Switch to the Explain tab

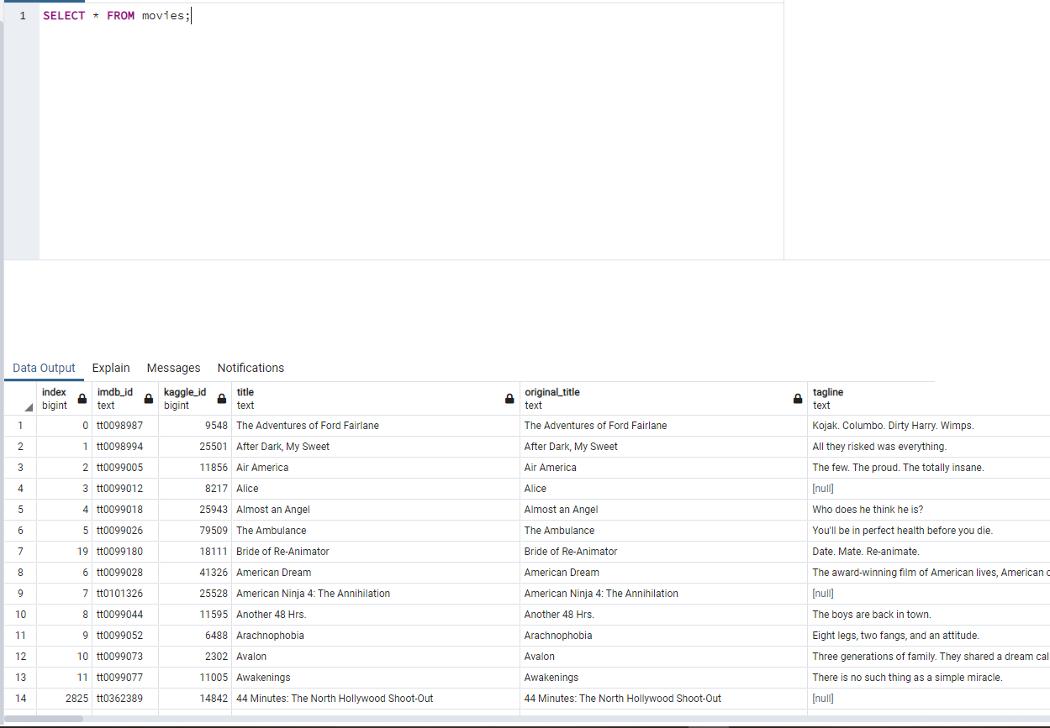coord(111,368)
